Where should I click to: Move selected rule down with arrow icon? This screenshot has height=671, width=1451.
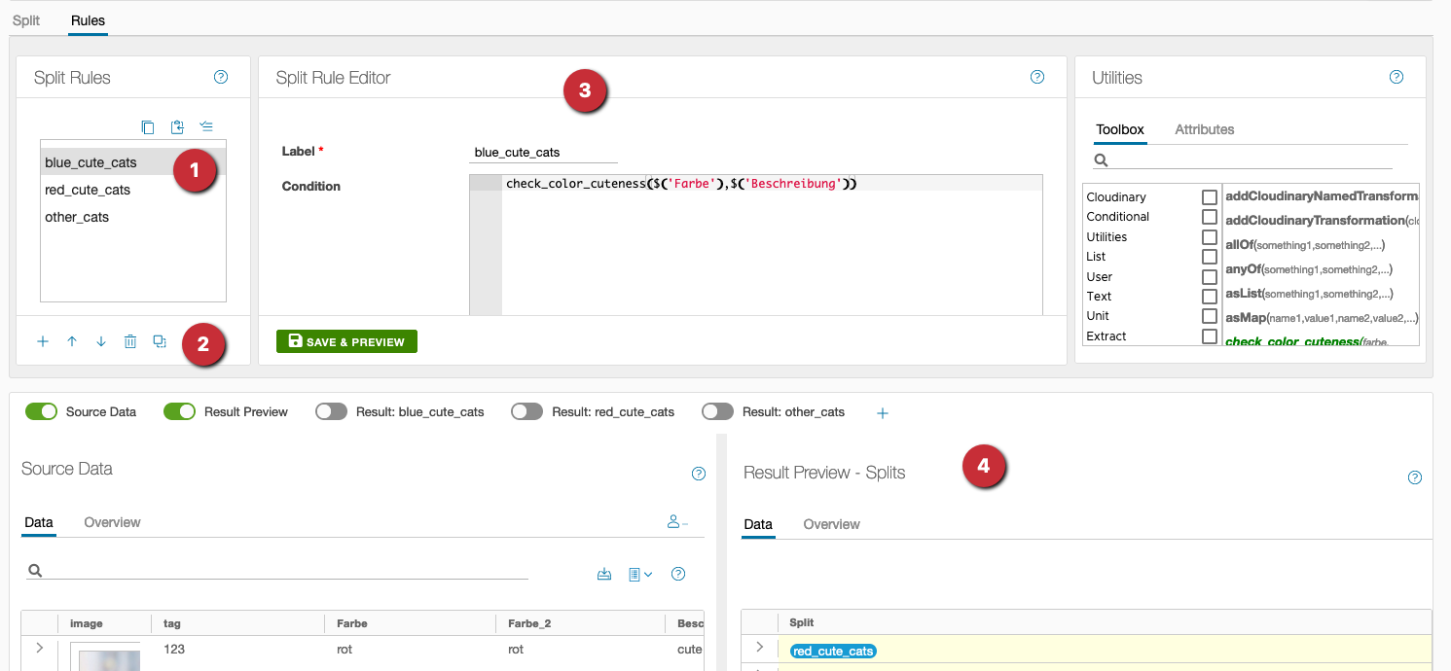[x=101, y=341]
